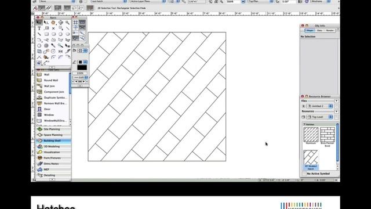Viewport: 371px width, 209px height.
Task: Click the Wall tool icon
Action: coord(39,74)
